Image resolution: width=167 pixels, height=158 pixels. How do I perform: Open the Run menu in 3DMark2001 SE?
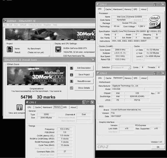click(x=16, y=25)
